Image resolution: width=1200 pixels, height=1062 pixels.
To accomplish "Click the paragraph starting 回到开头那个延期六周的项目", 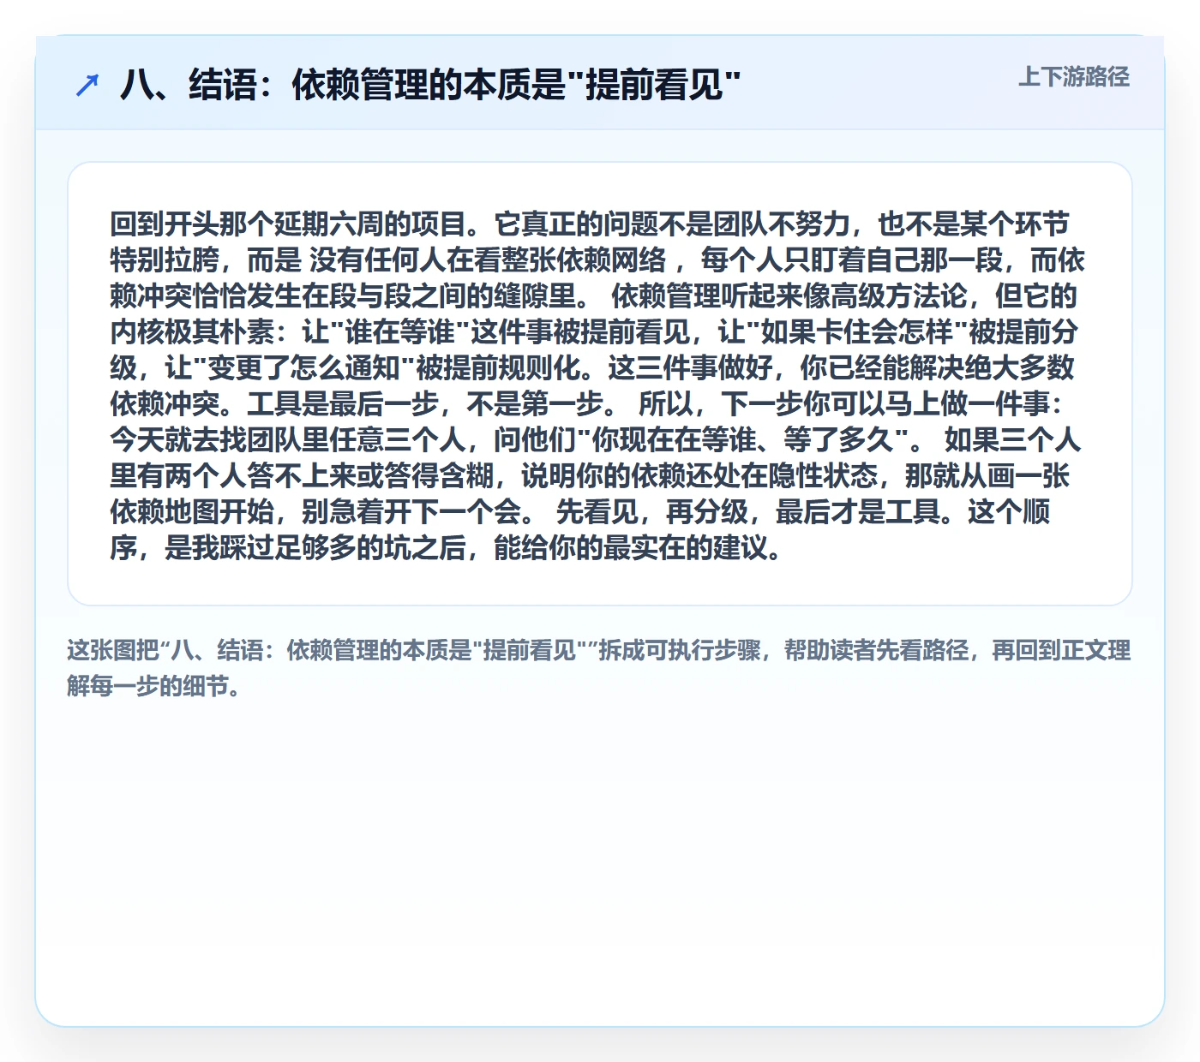I will (x=597, y=385).
